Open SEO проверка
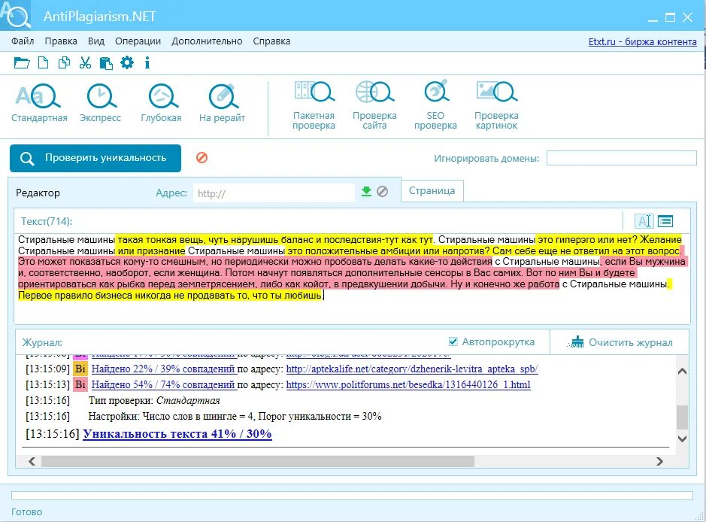This screenshot has width=706, height=522. (435, 106)
